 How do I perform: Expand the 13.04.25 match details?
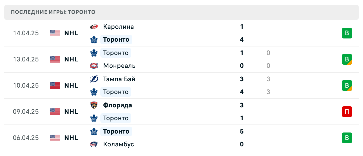(x=181, y=59)
